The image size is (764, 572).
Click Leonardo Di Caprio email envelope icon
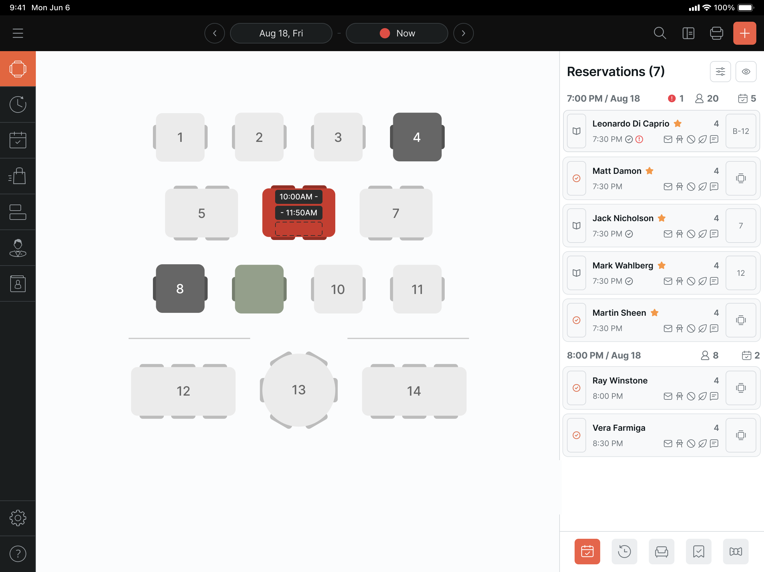pyautogui.click(x=668, y=139)
